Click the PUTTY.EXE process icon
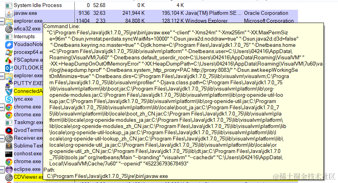 point(9,84)
